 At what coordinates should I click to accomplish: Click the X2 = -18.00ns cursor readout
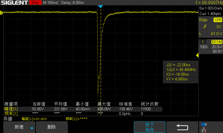(x=178, y=74)
